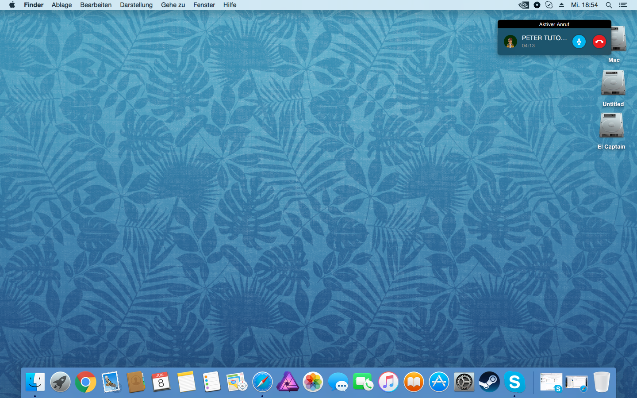Open Launchpad from the Dock
This screenshot has height=398, width=637.
click(x=60, y=382)
